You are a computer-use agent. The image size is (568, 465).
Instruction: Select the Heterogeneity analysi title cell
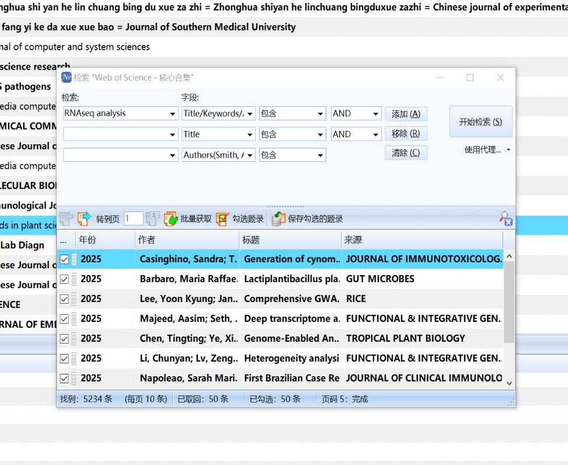292,359
